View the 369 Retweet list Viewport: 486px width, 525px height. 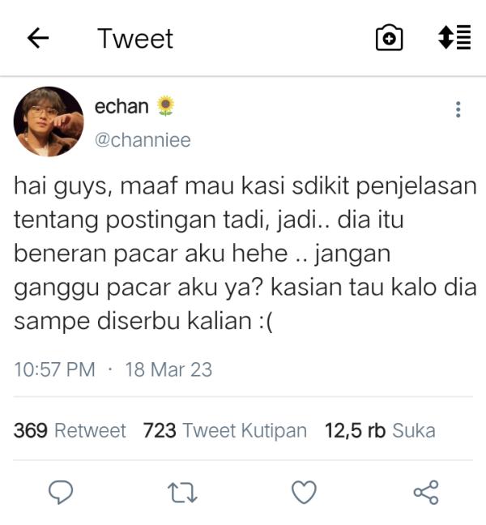pyautogui.click(x=70, y=430)
